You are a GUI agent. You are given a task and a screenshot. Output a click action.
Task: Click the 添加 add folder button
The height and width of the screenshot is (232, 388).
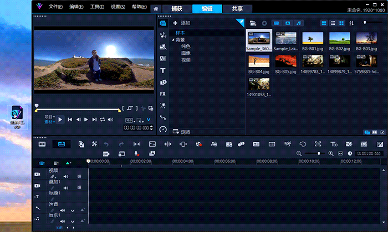182,23
